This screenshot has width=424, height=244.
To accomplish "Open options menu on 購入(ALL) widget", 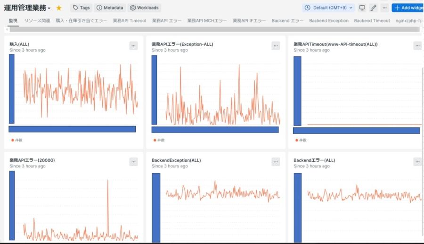I will pyautogui.click(x=133, y=46).
